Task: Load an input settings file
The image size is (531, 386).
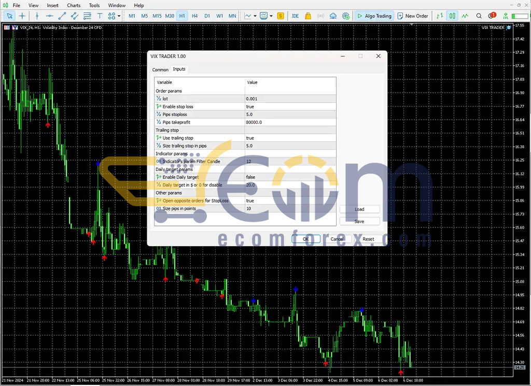Action: [359, 209]
